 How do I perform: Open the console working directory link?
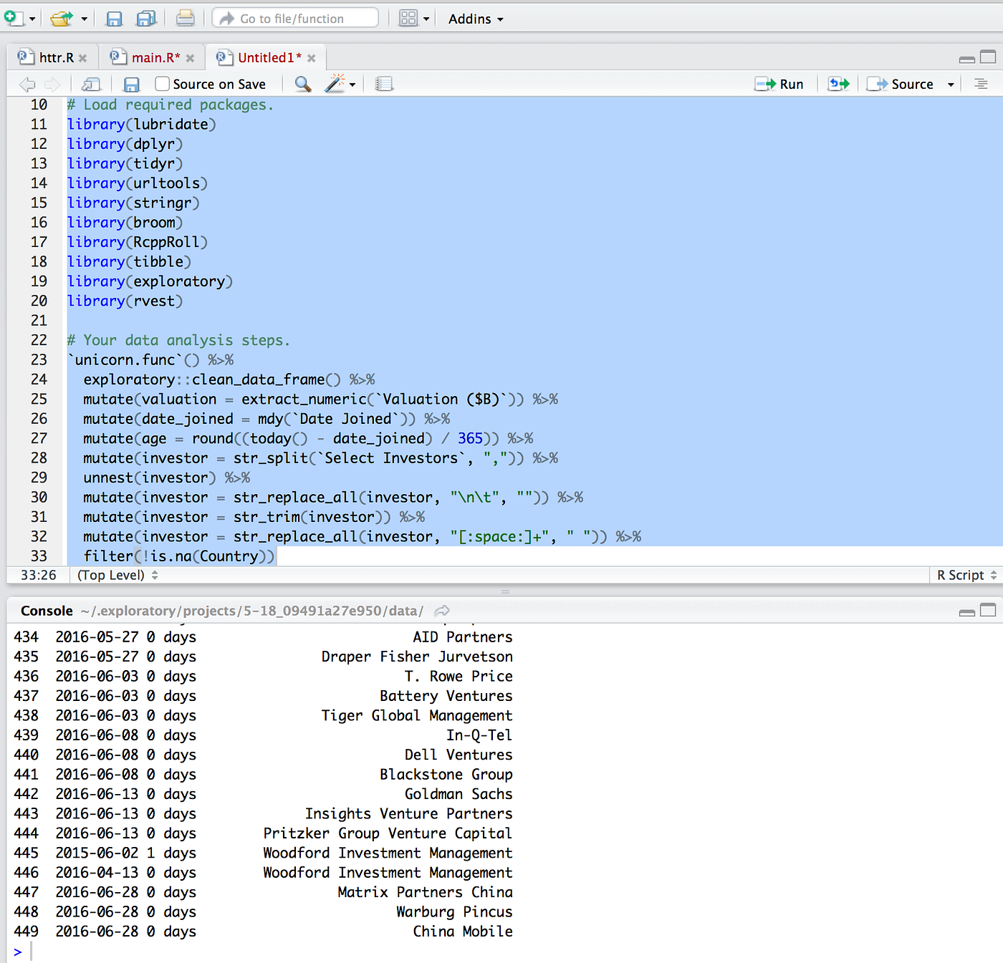[x=441, y=611]
